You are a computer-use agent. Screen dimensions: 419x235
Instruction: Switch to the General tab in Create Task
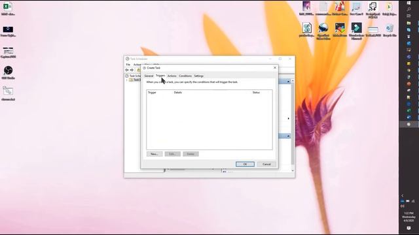point(149,76)
